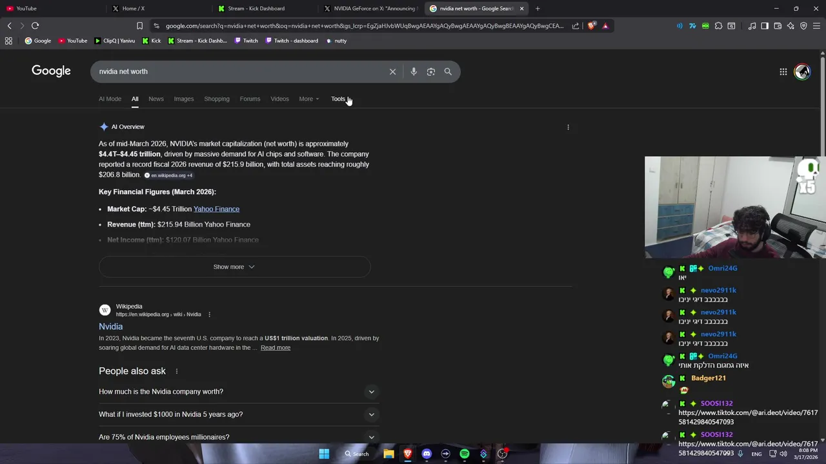Switch to Stream - Kick Dashboard tab
Viewport: 826px width, 464px height.
[266, 8]
